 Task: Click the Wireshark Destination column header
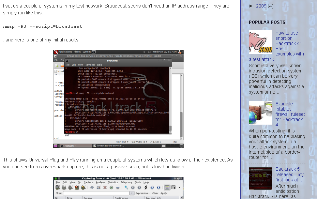(x=129, y=198)
